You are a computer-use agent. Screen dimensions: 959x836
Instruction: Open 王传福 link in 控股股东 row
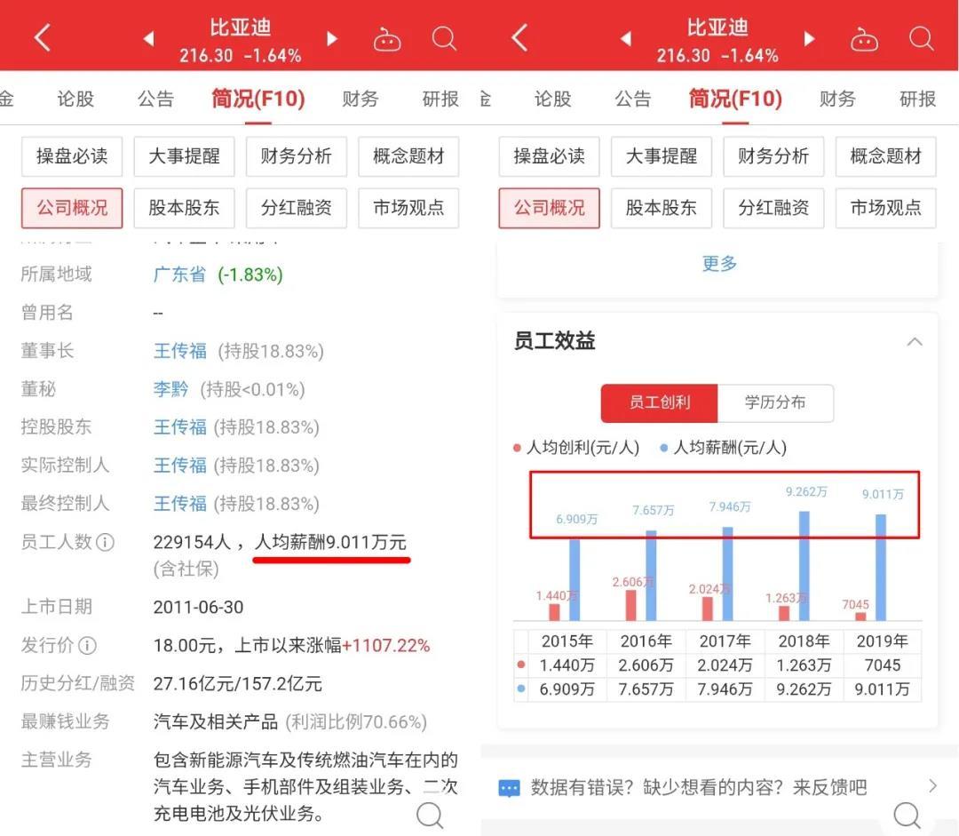click(179, 427)
